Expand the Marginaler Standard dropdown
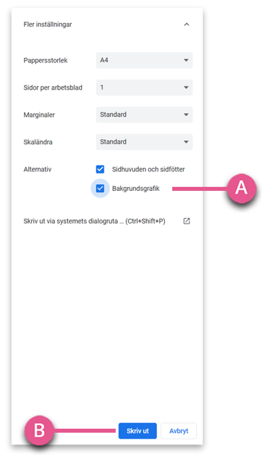 [x=144, y=115]
